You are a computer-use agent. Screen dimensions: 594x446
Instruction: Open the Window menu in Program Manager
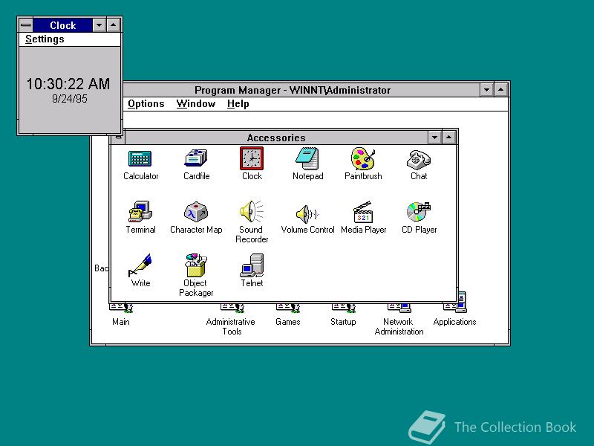(196, 103)
